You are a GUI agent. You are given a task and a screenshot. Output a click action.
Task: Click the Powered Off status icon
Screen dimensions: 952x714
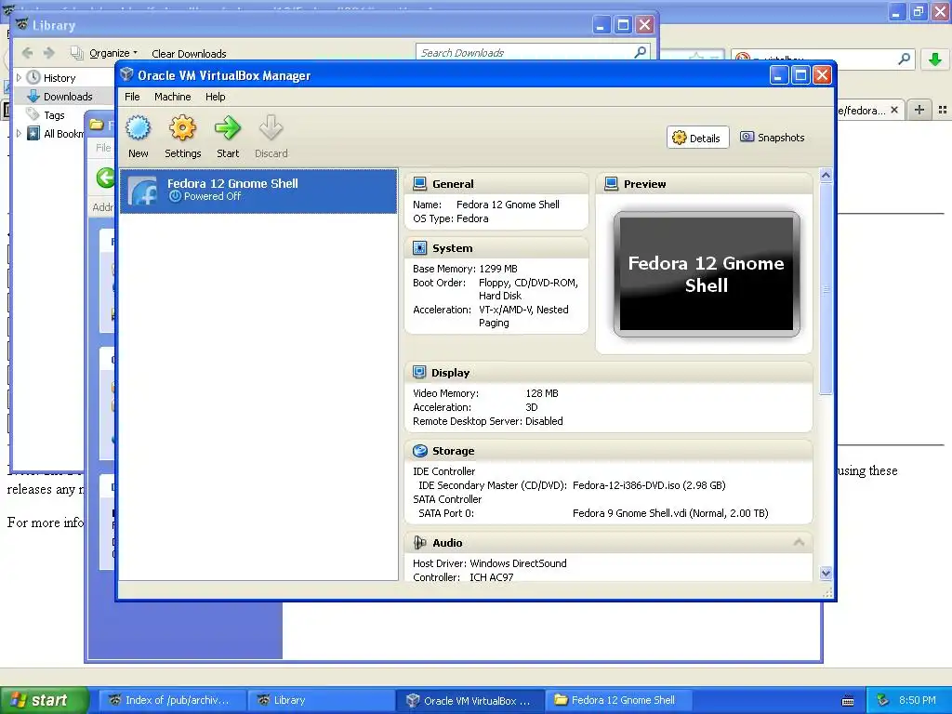pos(175,196)
